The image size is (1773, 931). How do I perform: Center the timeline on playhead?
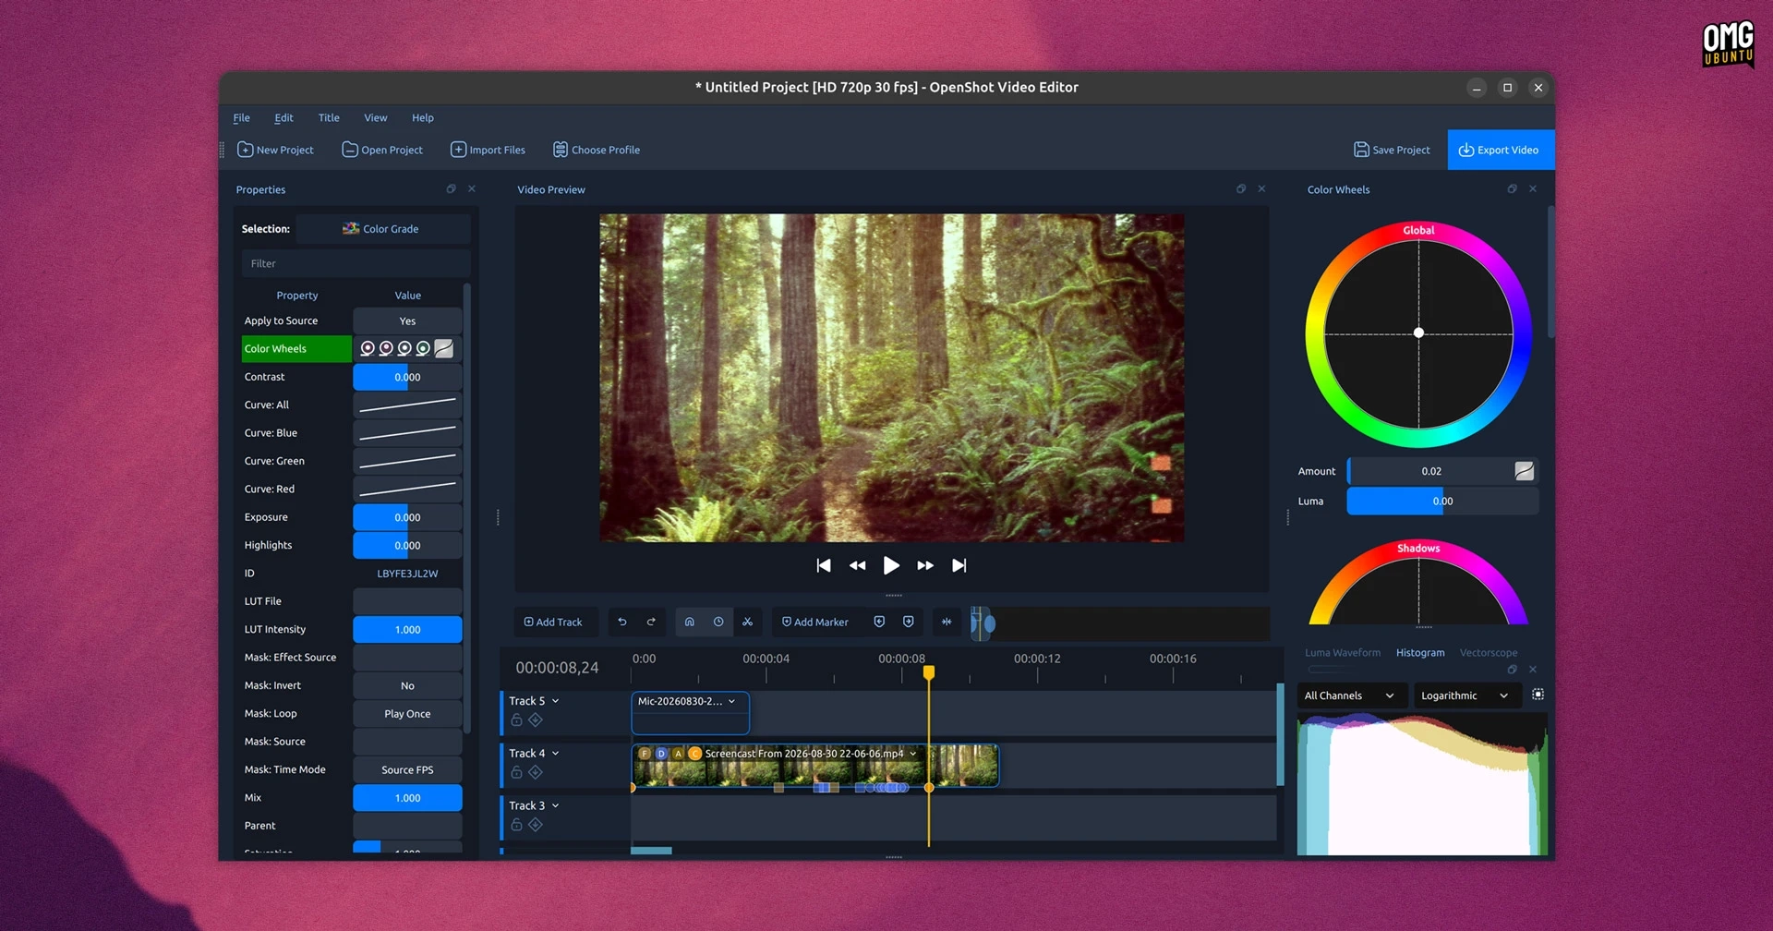(x=947, y=622)
